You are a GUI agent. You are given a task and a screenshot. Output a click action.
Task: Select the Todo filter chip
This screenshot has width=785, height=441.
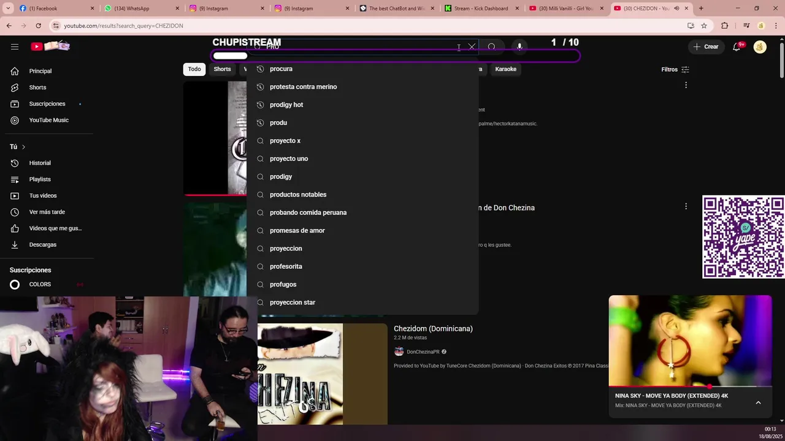194,69
